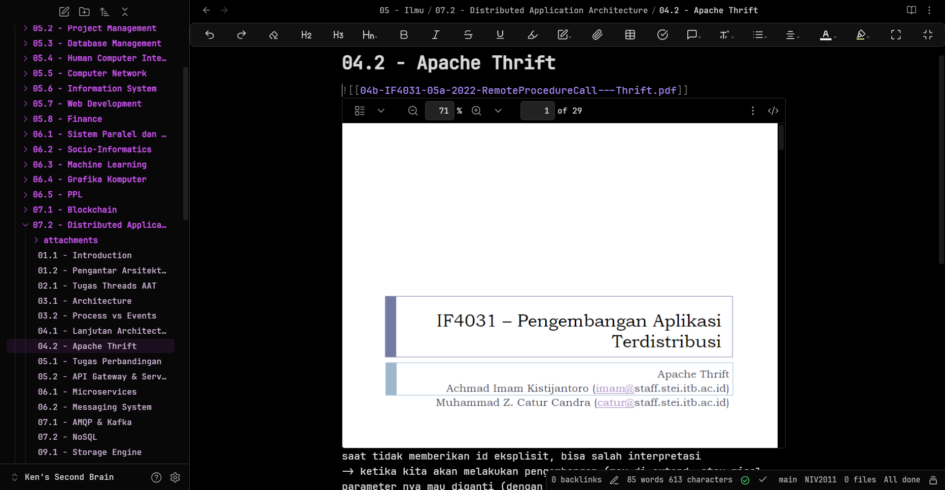Open the PDF zoom level dropdown
Viewport: 945px width, 490px height.
(498, 111)
